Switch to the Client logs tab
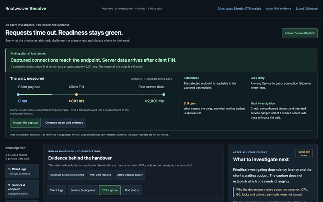 tap(57, 190)
